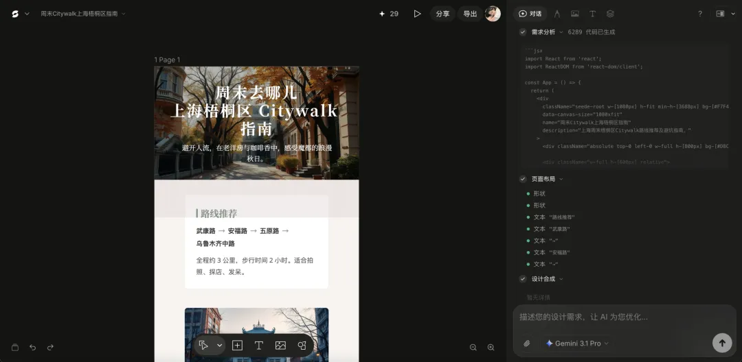Open the logo dropdown chevron
Image resolution: width=742 pixels, height=362 pixels.
click(x=27, y=14)
